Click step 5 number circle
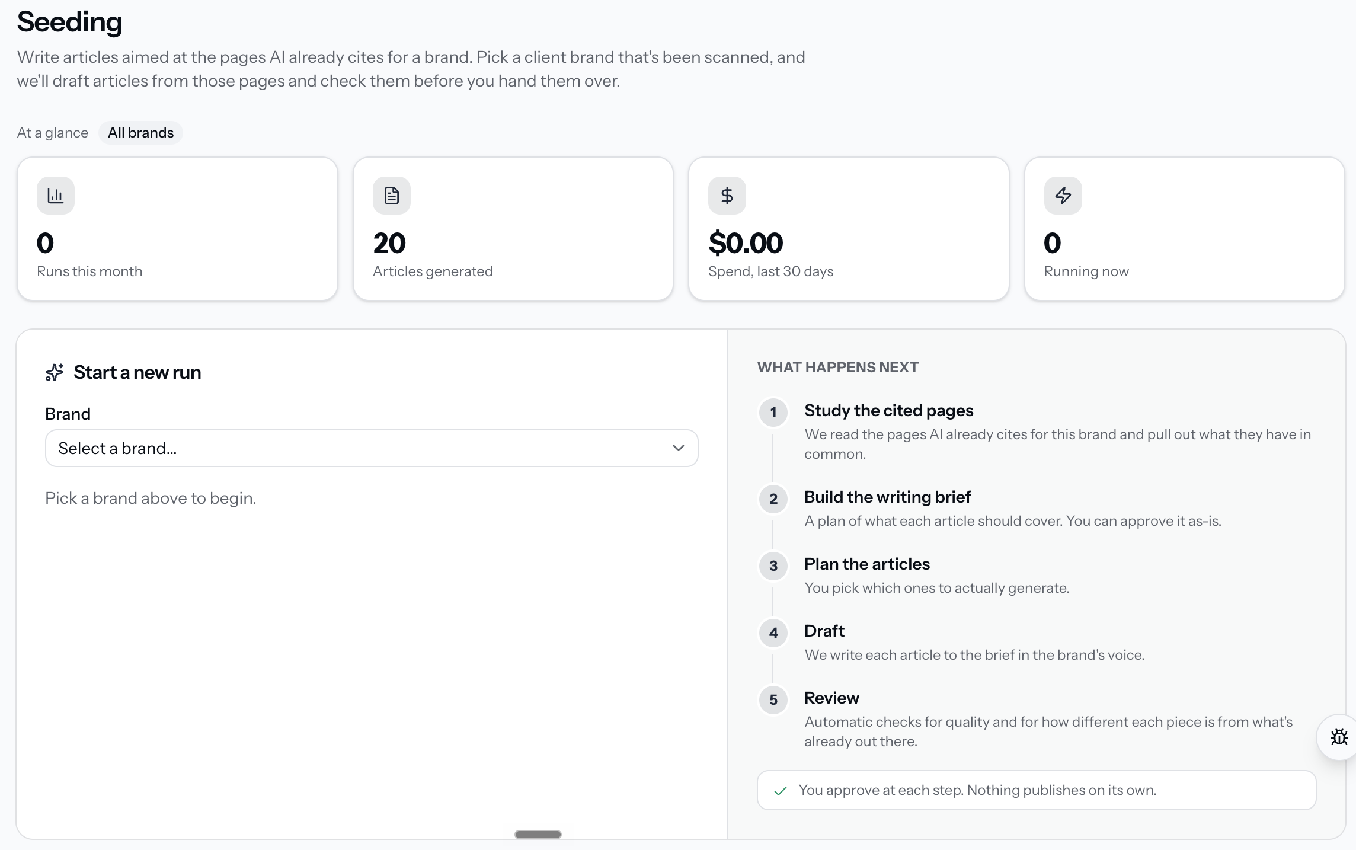 pos(773,700)
